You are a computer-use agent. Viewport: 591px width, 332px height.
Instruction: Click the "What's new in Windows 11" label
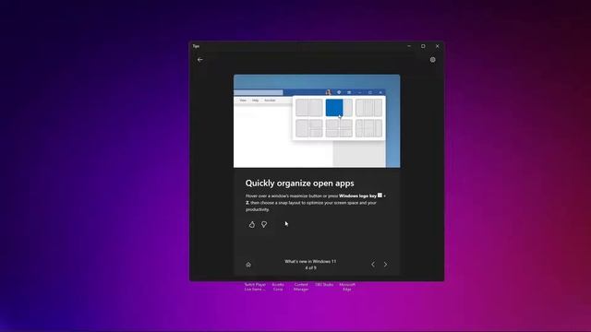[x=310, y=261]
